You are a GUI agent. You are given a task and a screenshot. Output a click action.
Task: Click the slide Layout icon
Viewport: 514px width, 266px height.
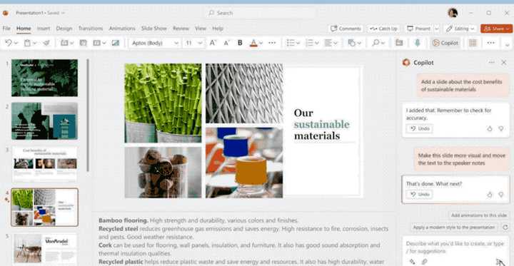click(x=96, y=43)
